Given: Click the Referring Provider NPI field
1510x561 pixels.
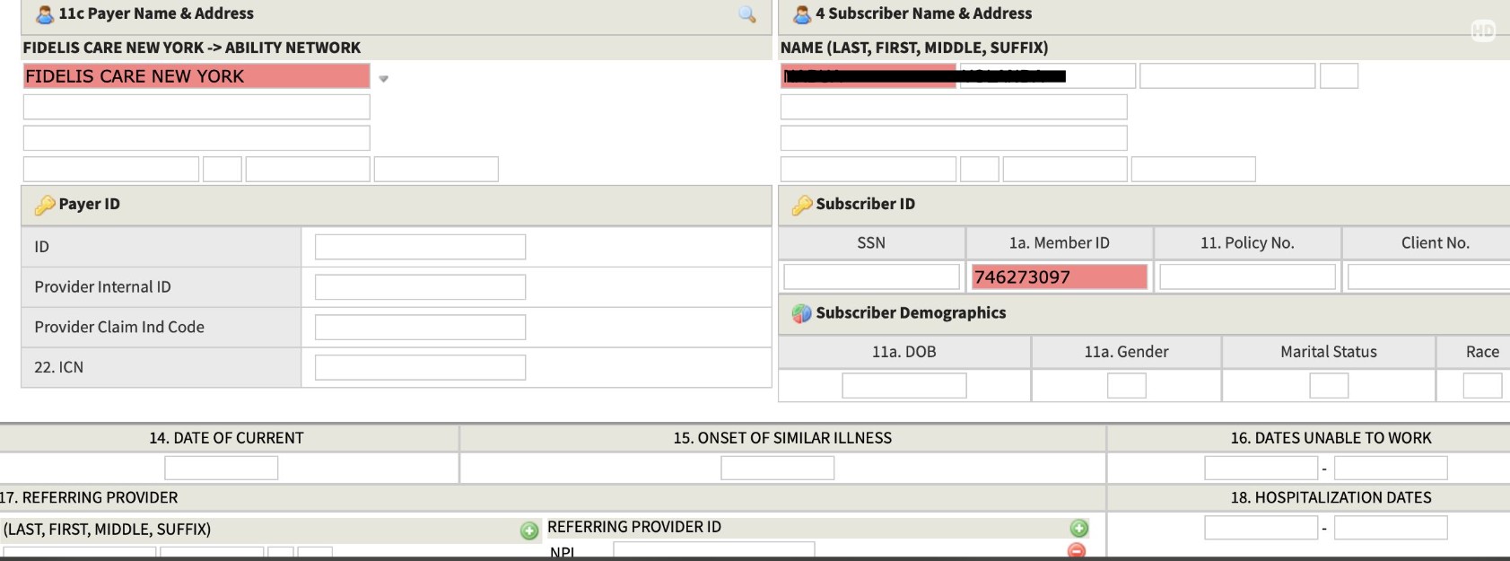Looking at the screenshot, I should [x=714, y=550].
